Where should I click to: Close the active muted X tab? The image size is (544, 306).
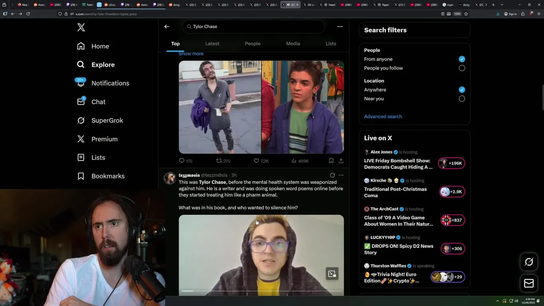tap(297, 5)
